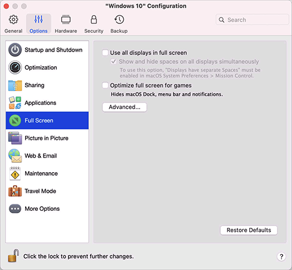The width and height of the screenshot is (292, 270).
Task: Select Maintenance in the sidebar
Action: [x=47, y=173]
